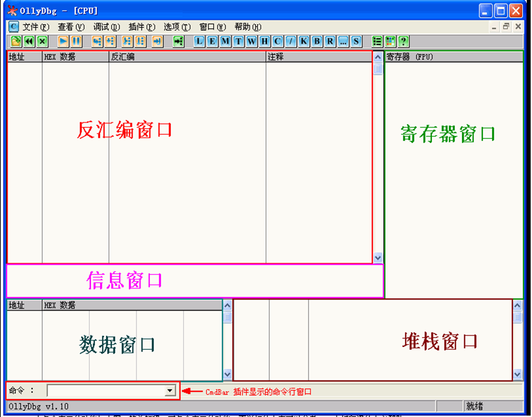Image resolution: width=532 pixels, height=417 pixels.
Task: Show Run trace with ... button
Action: 343,42
